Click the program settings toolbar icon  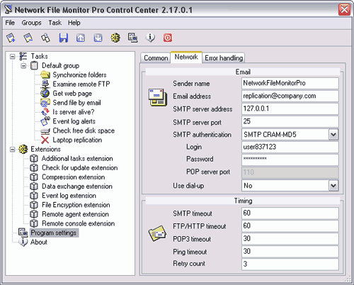pos(133,38)
